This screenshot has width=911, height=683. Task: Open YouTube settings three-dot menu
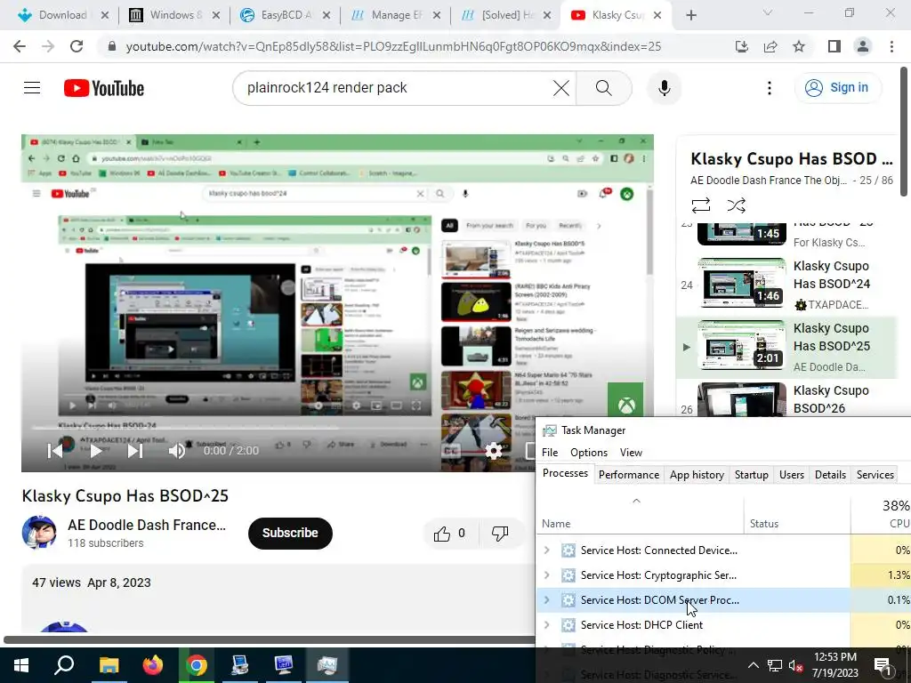[770, 88]
